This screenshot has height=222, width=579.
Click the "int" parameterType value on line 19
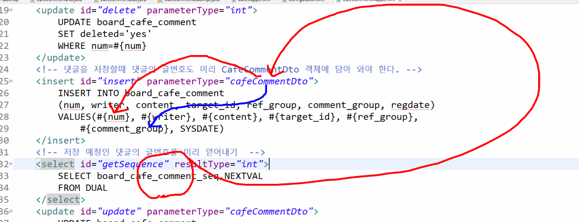pos(240,10)
